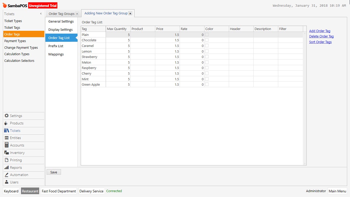Click the Tickets navigation icon
This screenshot has height=197, width=350.
pos(6,131)
